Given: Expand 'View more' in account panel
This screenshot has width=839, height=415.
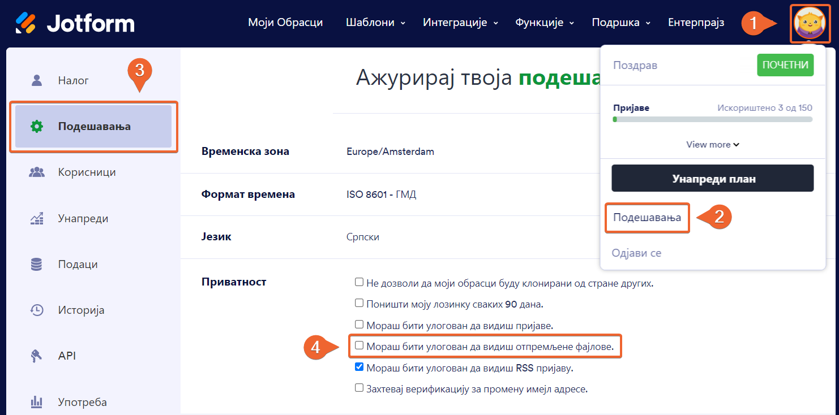Looking at the screenshot, I should point(713,144).
